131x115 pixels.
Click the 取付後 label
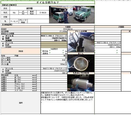(45, 51)
